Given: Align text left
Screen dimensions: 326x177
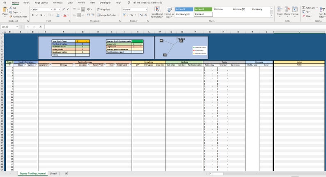Looking at the screenshot, I should [x=74, y=15].
